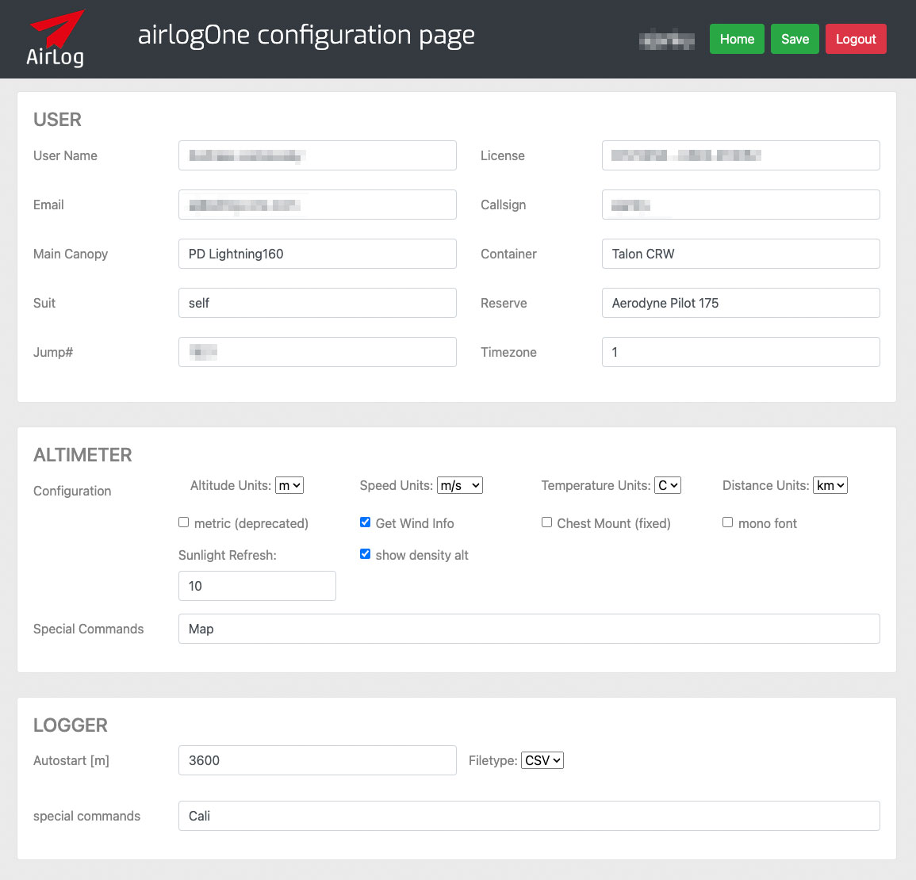This screenshot has width=916, height=880.
Task: Expand the Temperature Units dropdown
Action: [668, 485]
